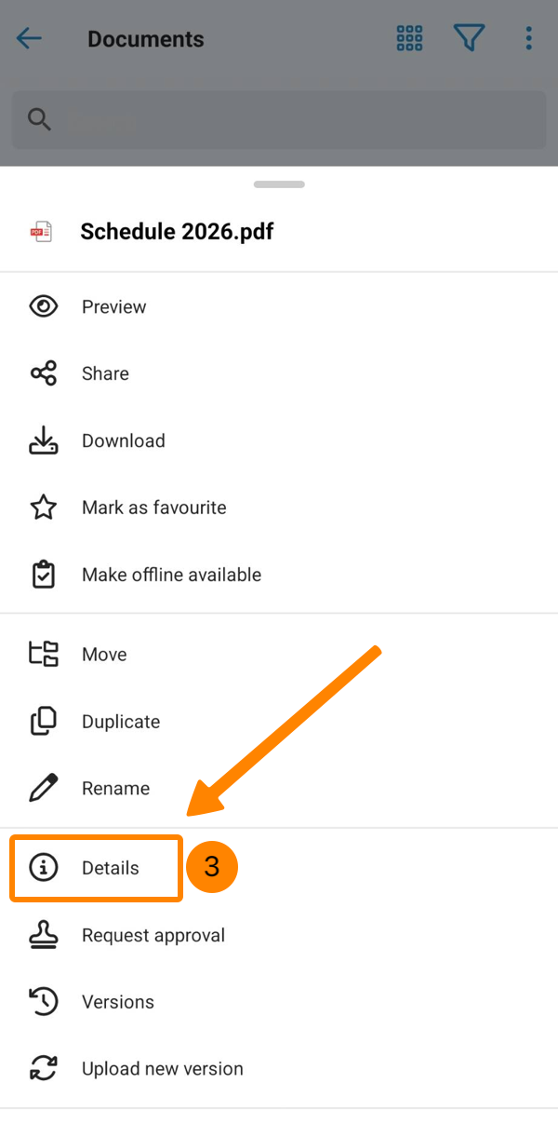Tap the Download tray icon

pos(44,440)
